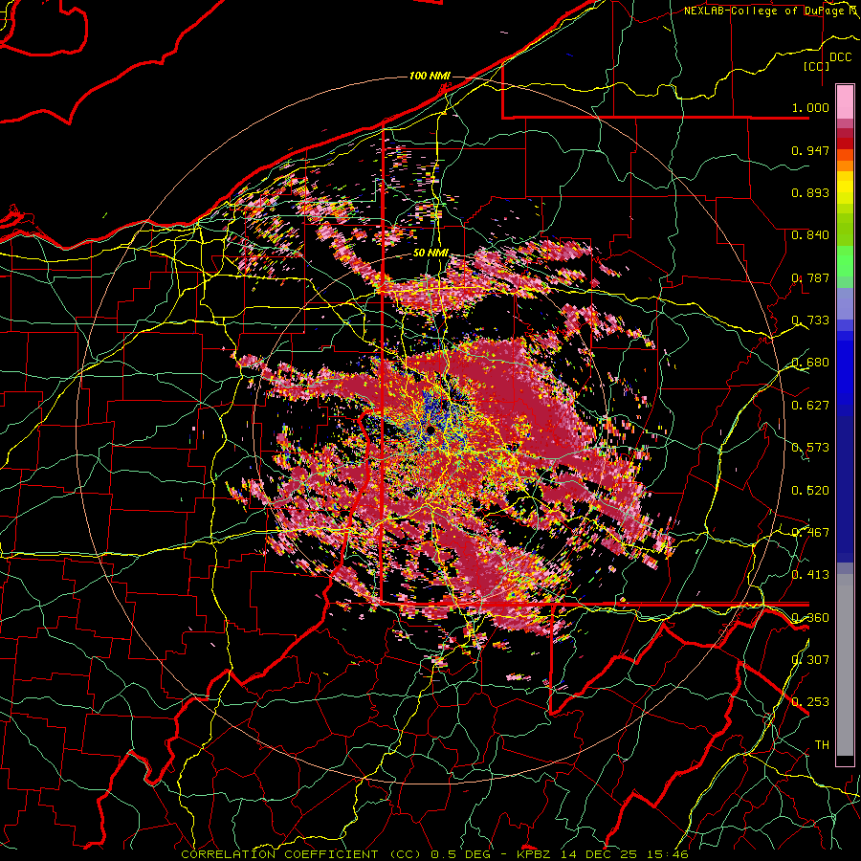Click the 100 NMI range ring label
Image resolution: width=861 pixels, height=861 pixels.
(430, 76)
